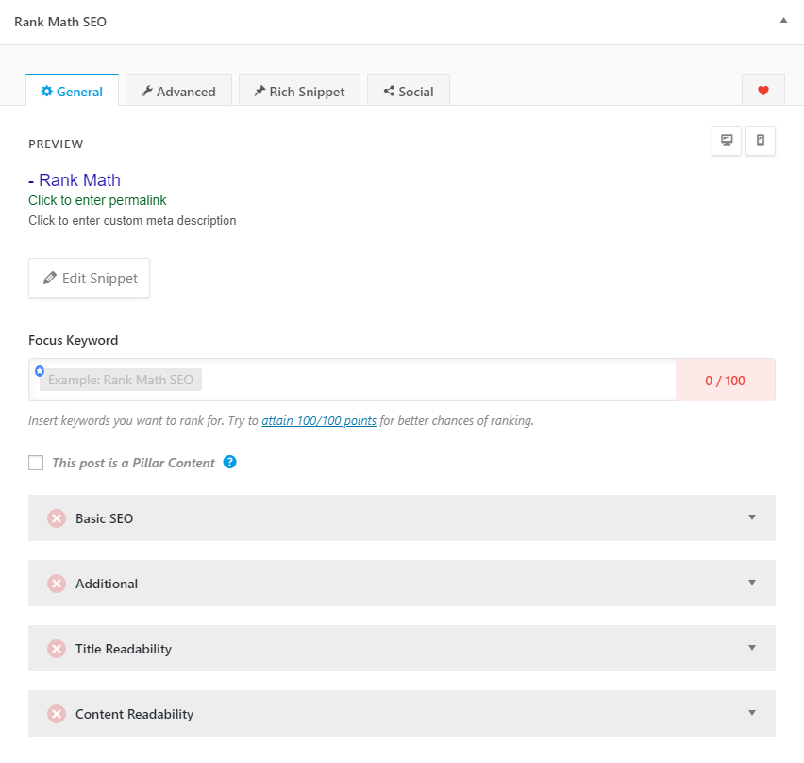Click the Pillar Content help question icon
The image size is (804, 763).
(229, 463)
